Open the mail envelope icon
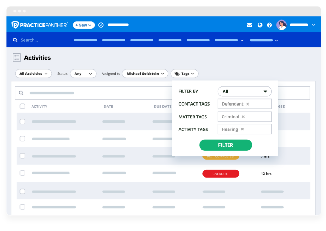 [x=250, y=25]
